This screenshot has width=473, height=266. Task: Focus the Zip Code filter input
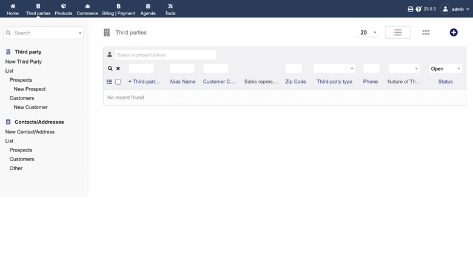coord(294,68)
